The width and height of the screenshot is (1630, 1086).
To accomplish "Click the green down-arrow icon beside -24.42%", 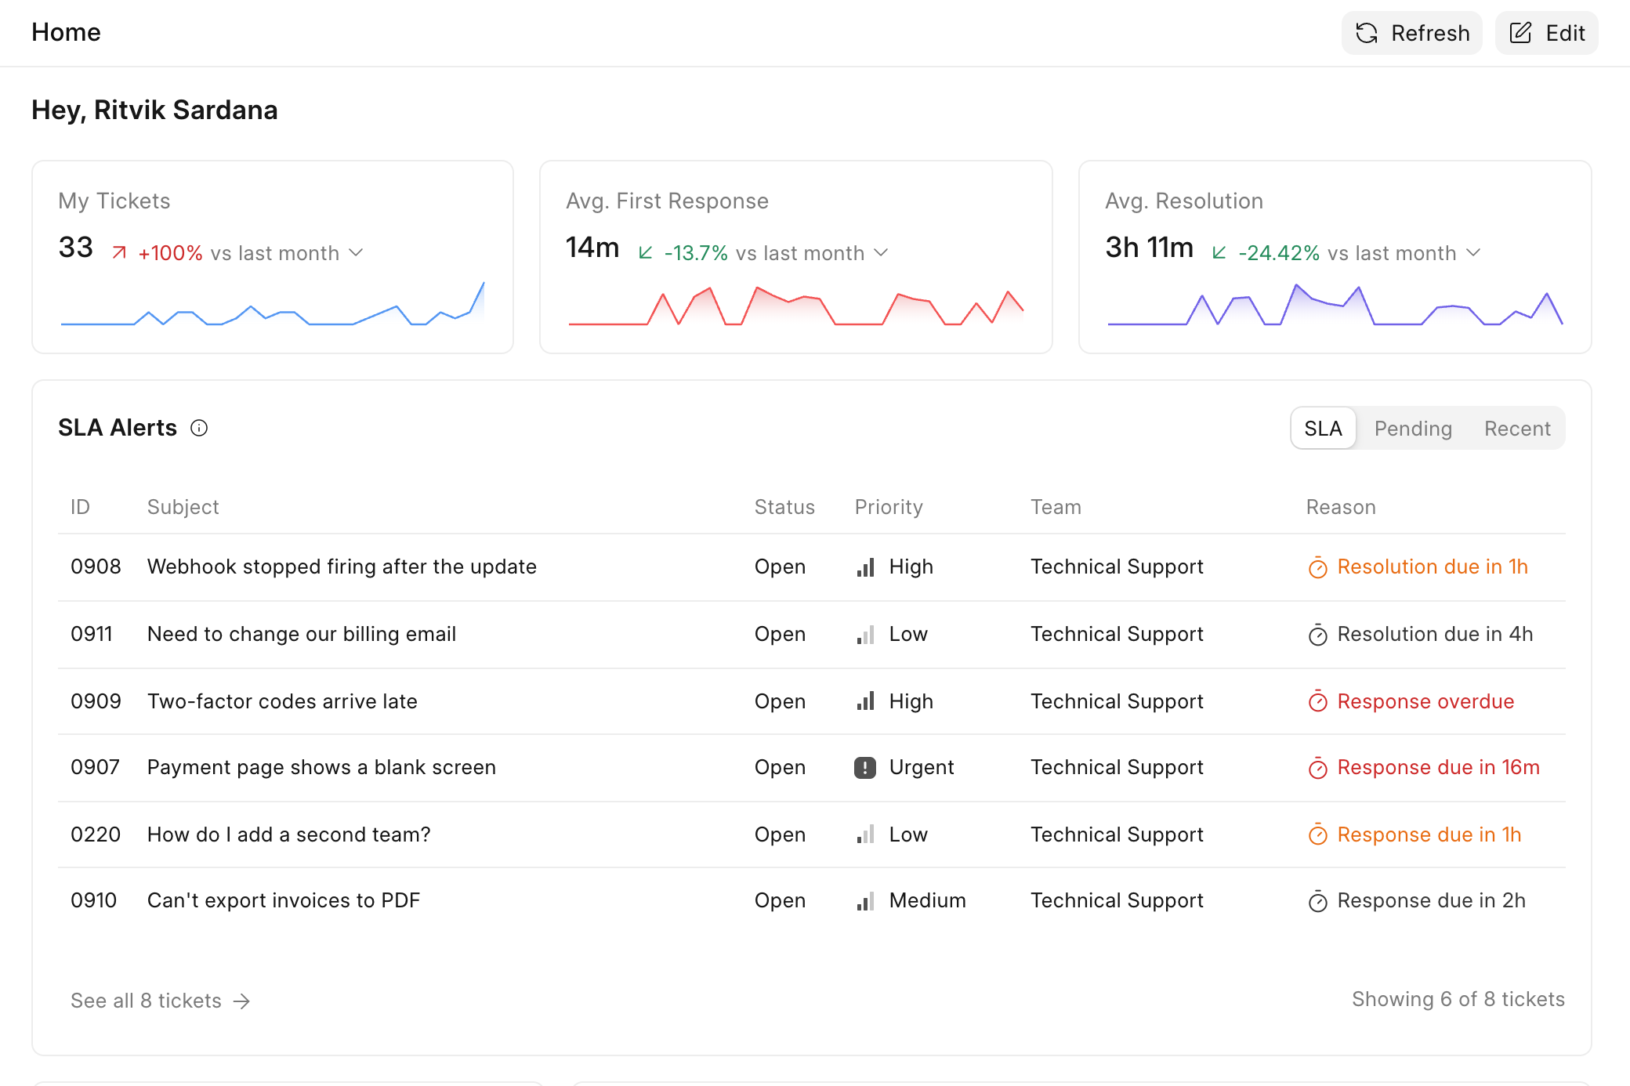I will pyautogui.click(x=1219, y=252).
